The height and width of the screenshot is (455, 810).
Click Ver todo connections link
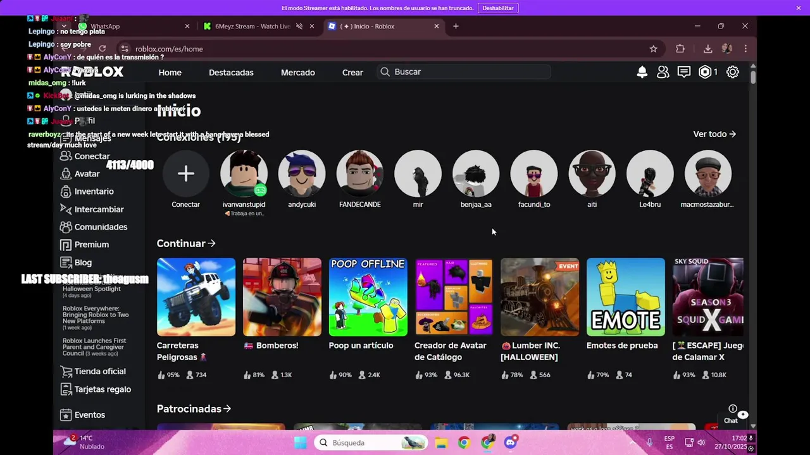[x=714, y=134]
